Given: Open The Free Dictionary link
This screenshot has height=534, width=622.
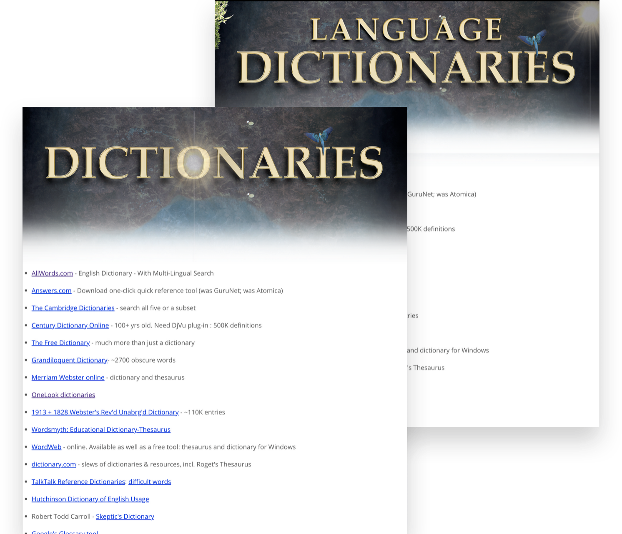Looking at the screenshot, I should 60,343.
